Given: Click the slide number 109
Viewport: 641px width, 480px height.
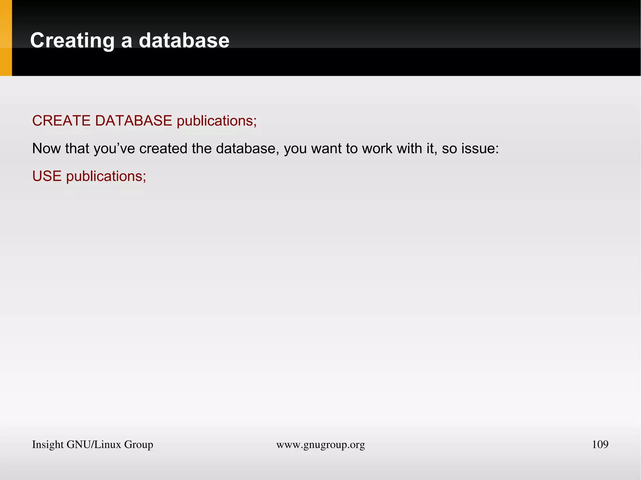Looking at the screenshot, I should coord(600,444).
